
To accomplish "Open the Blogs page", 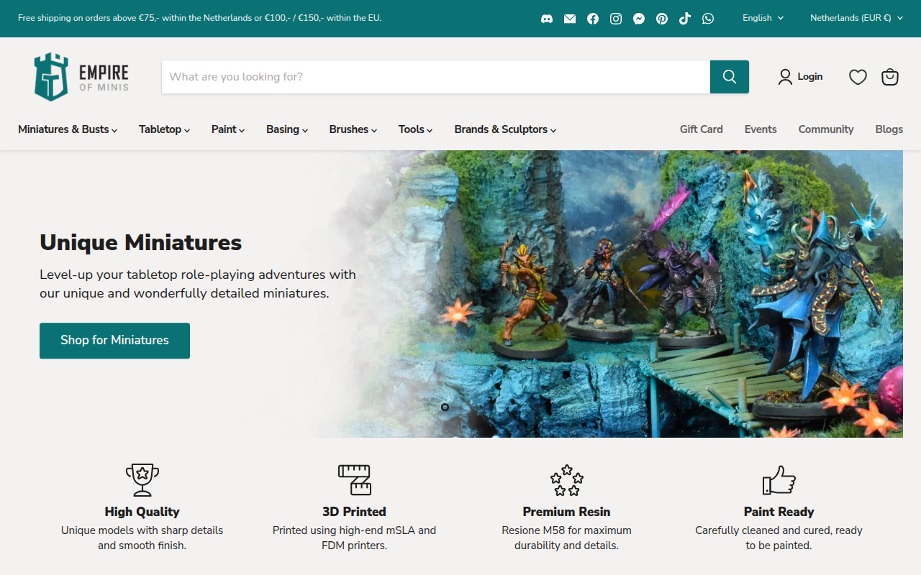I will 889,129.
